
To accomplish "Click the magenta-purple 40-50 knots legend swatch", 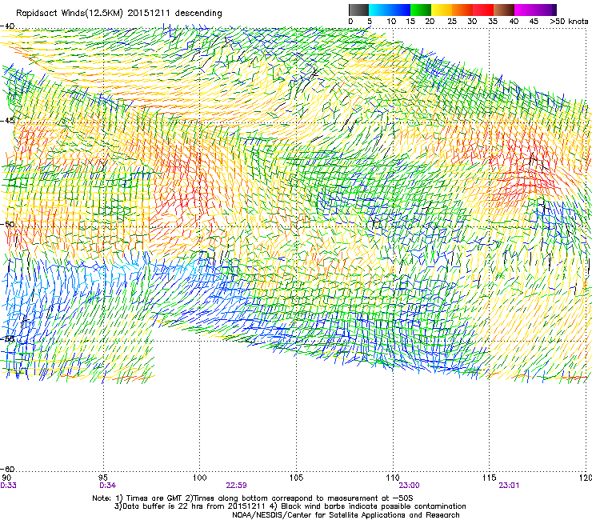I will tap(535, 10).
